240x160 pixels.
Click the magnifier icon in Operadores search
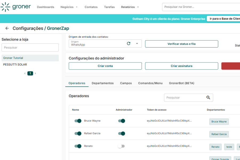[x=208, y=98]
